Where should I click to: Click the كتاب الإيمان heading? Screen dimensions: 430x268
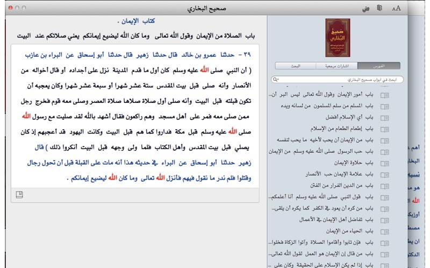137,21
